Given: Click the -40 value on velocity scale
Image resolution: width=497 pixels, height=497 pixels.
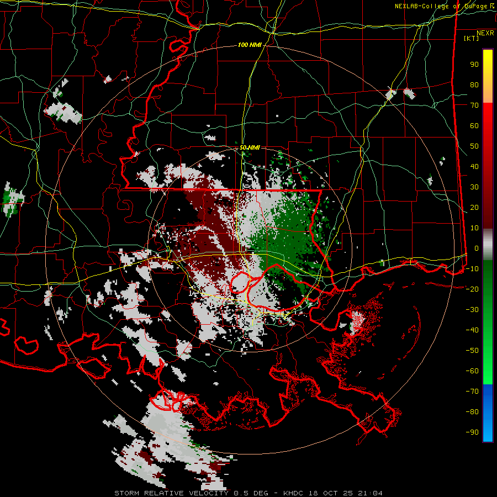Looking at the screenshot, I should (x=472, y=330).
